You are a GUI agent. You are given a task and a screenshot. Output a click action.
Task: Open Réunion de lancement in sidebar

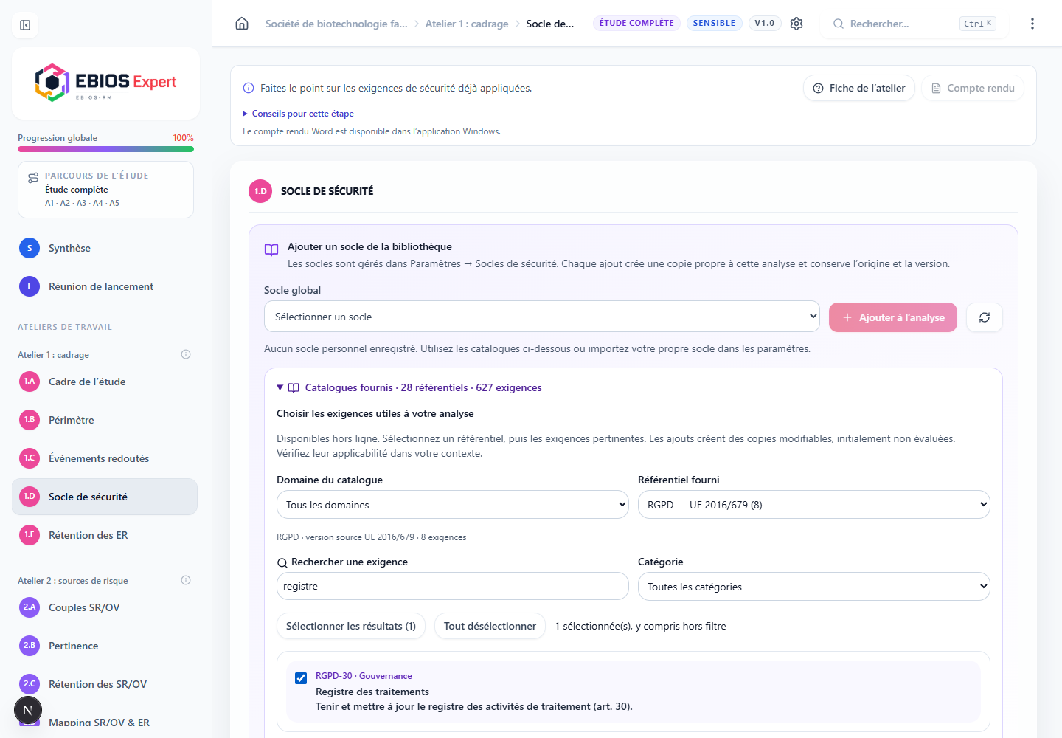point(105,286)
